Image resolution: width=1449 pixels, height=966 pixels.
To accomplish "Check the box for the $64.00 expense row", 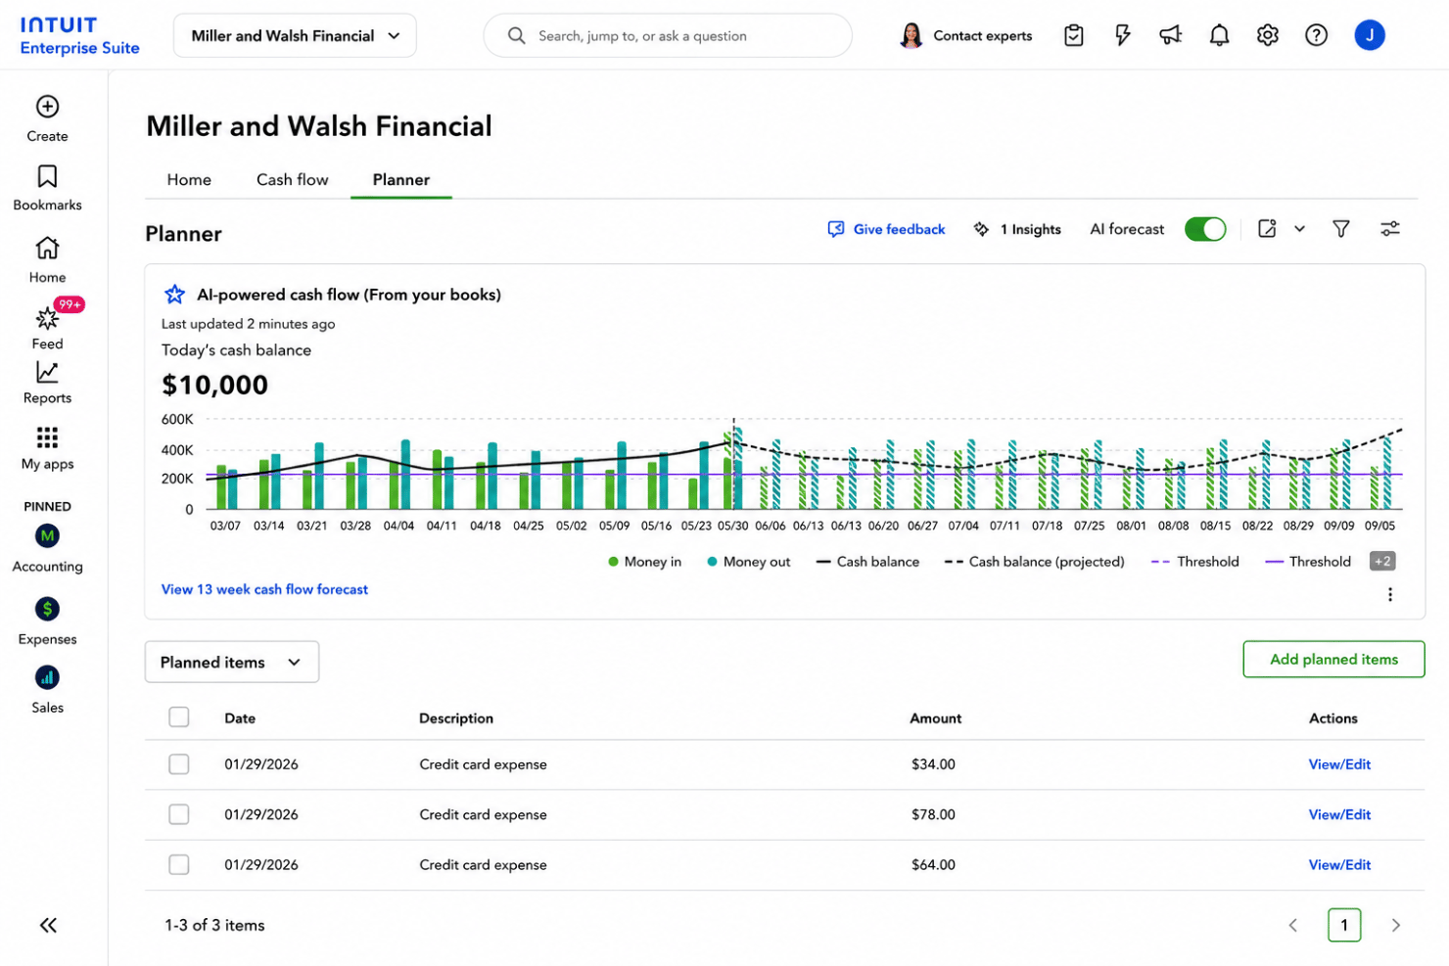I will pyautogui.click(x=179, y=864).
